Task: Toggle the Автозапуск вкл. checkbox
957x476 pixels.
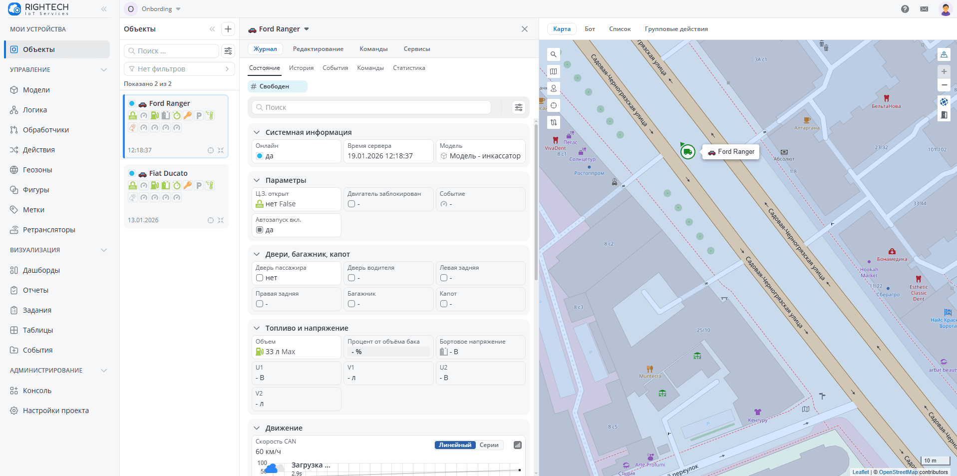Action: pyautogui.click(x=260, y=230)
